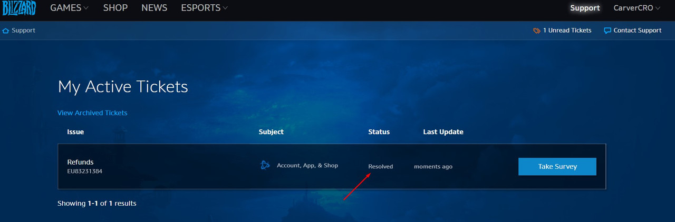
Task: Click the Account, App, & Shop subject
Action: tap(307, 165)
